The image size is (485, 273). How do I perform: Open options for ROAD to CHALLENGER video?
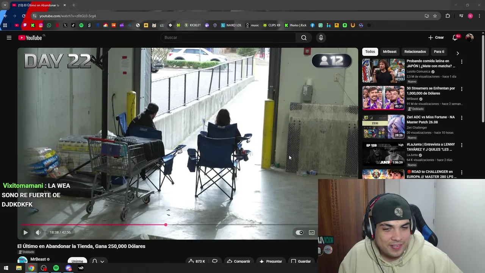point(462,172)
